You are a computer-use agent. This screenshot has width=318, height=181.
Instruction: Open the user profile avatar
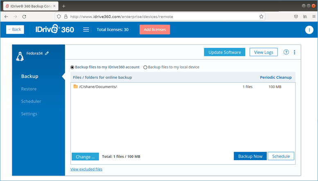coord(309,30)
